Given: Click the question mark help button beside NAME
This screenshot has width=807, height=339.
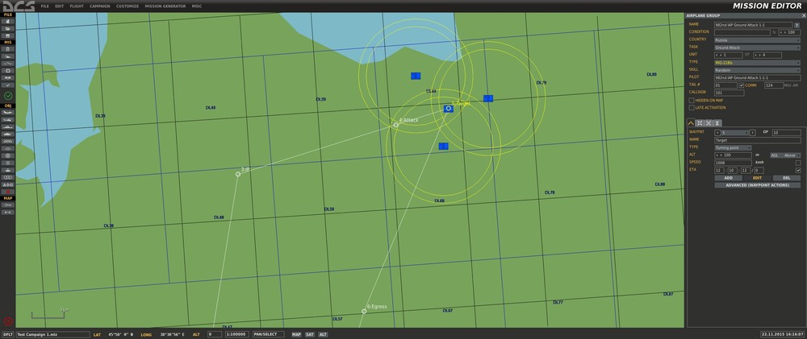Looking at the screenshot, I should [797, 25].
